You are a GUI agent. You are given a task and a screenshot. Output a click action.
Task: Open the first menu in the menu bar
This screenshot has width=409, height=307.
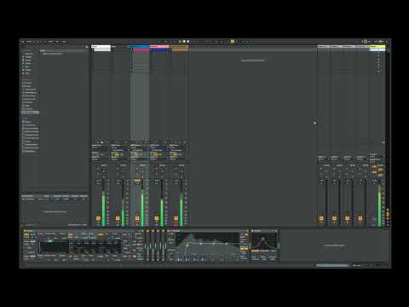23,42
